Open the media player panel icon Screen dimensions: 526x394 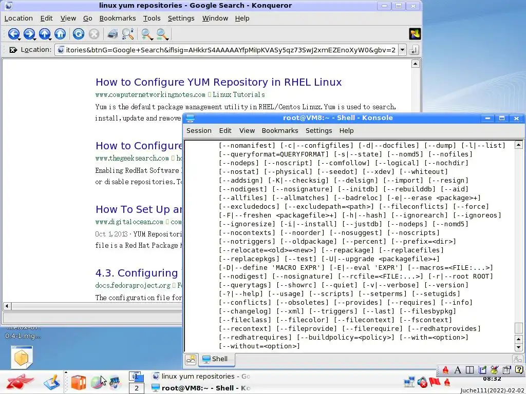tap(115, 383)
